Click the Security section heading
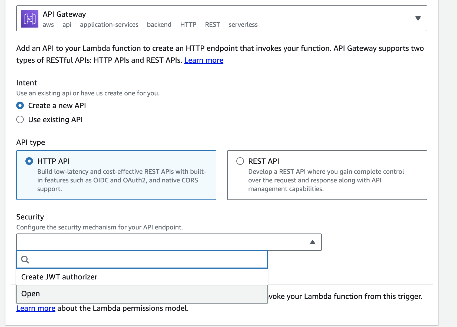Viewport: 457px width, 327px height. click(30, 217)
